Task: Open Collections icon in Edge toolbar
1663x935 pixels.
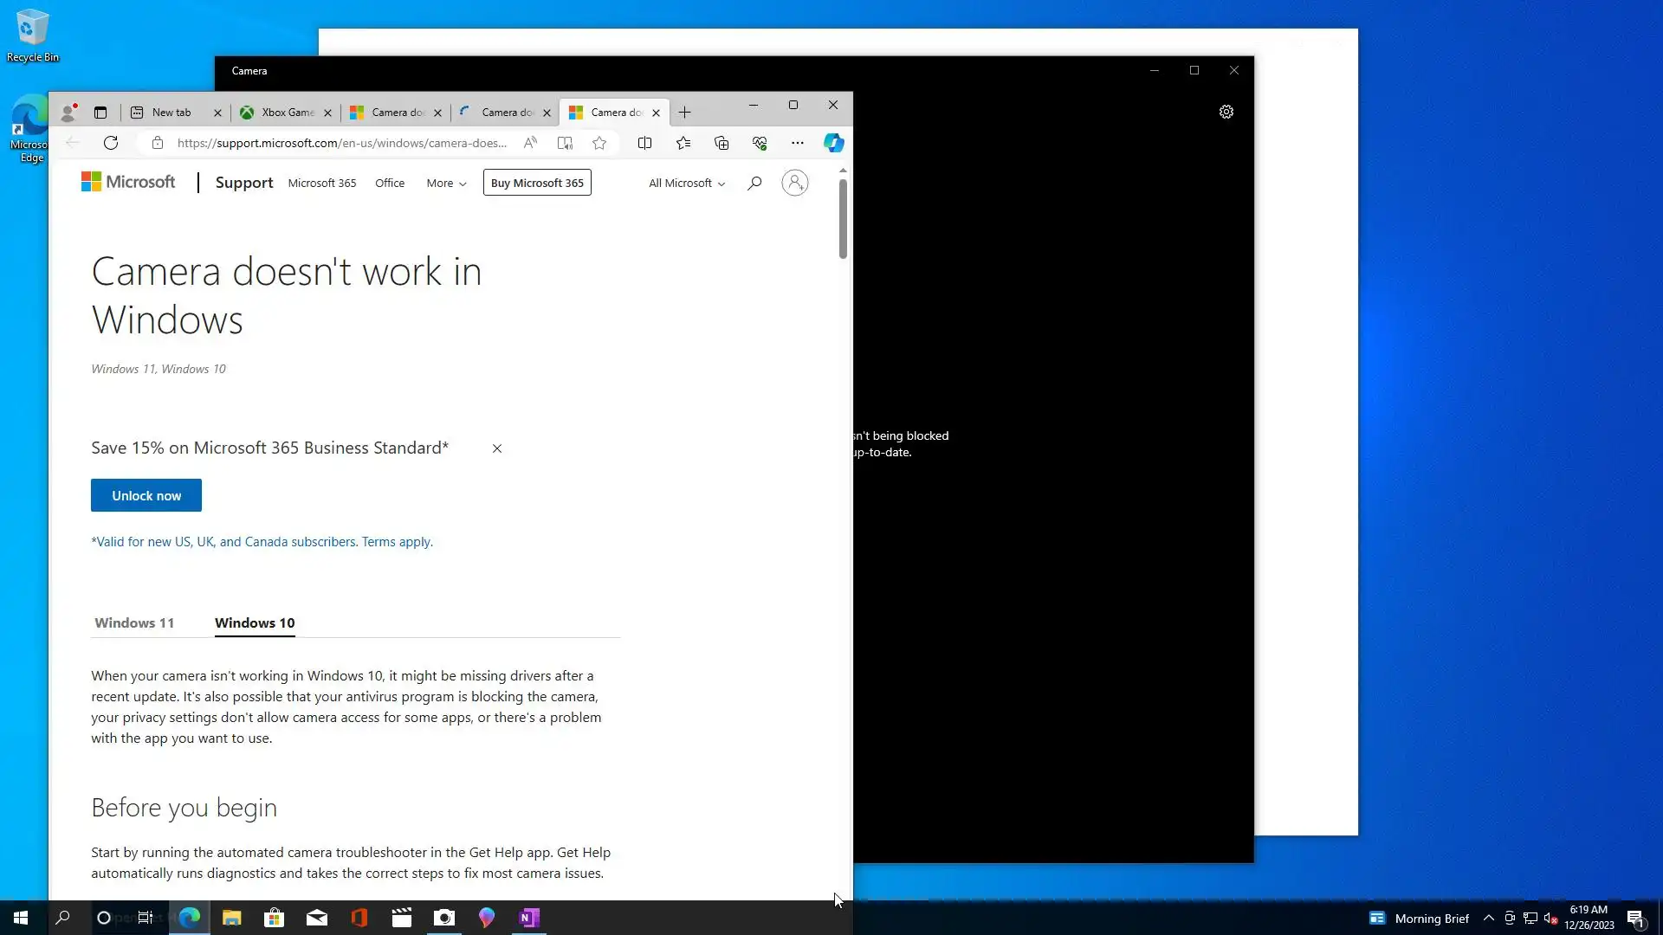Action: [x=721, y=143]
